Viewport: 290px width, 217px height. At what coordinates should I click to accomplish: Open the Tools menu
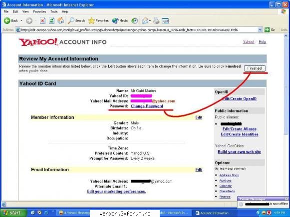point(54,11)
